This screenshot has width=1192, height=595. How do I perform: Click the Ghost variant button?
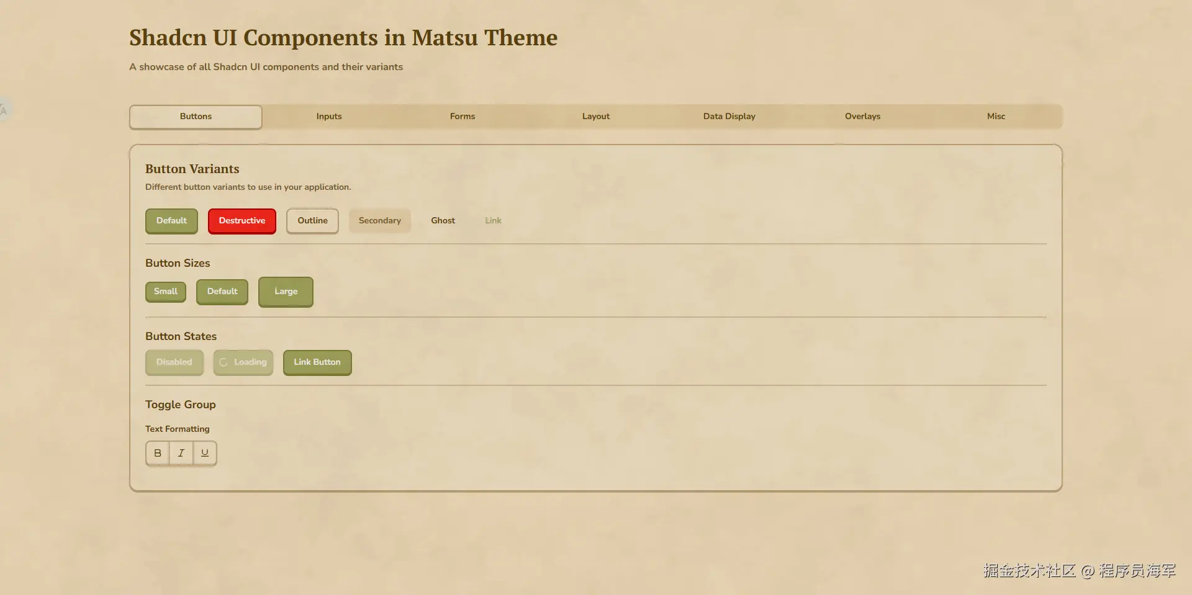pyautogui.click(x=443, y=221)
